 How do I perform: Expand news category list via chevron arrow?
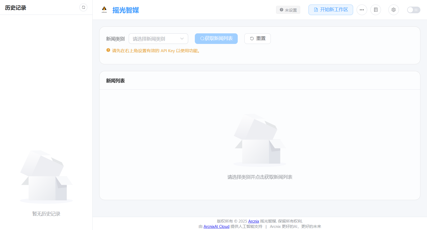(x=182, y=39)
